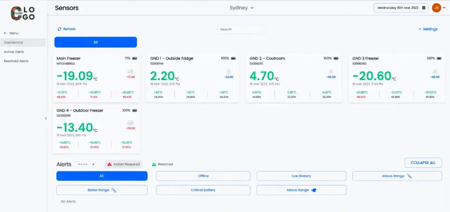Collapse the sidebar with the chevron arrow
The height and width of the screenshot is (212, 450).
click(x=46, y=118)
